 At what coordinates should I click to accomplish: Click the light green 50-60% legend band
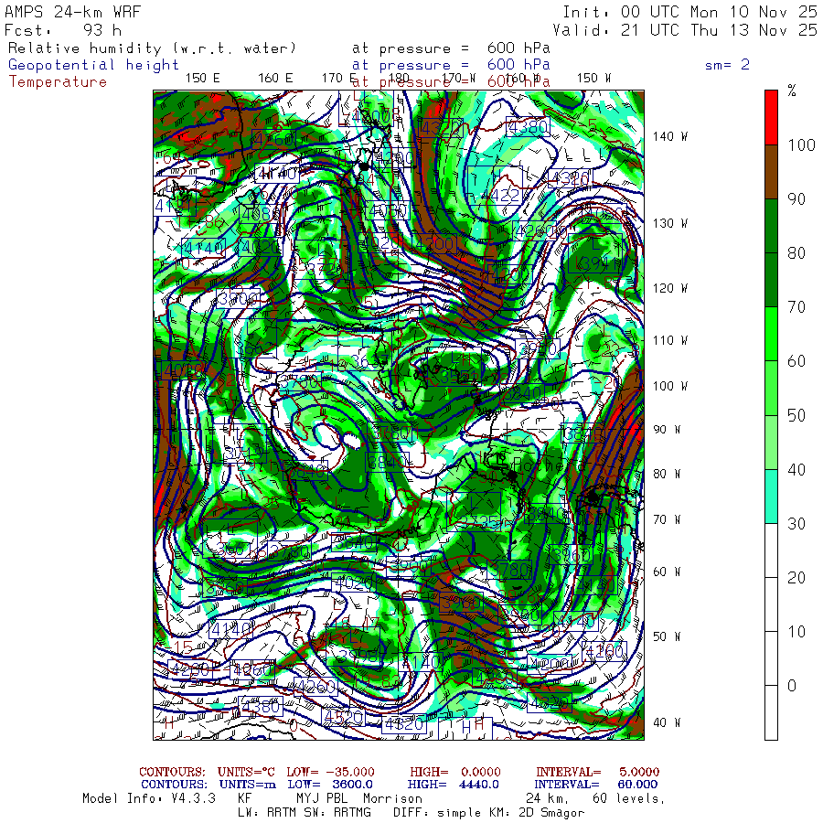click(x=771, y=388)
